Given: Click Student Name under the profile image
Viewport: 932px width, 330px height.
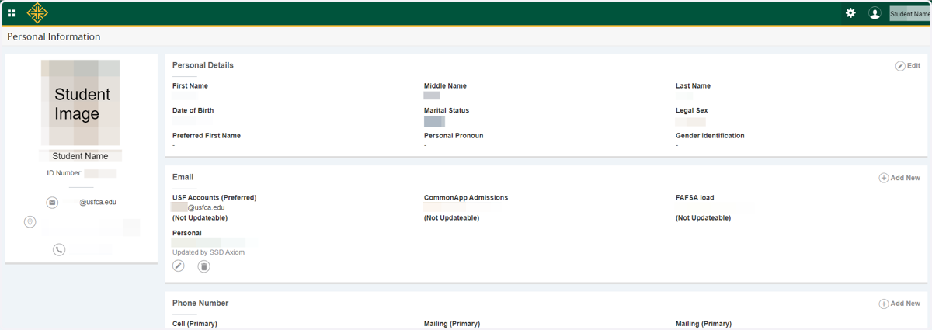Looking at the screenshot, I should pos(80,156).
